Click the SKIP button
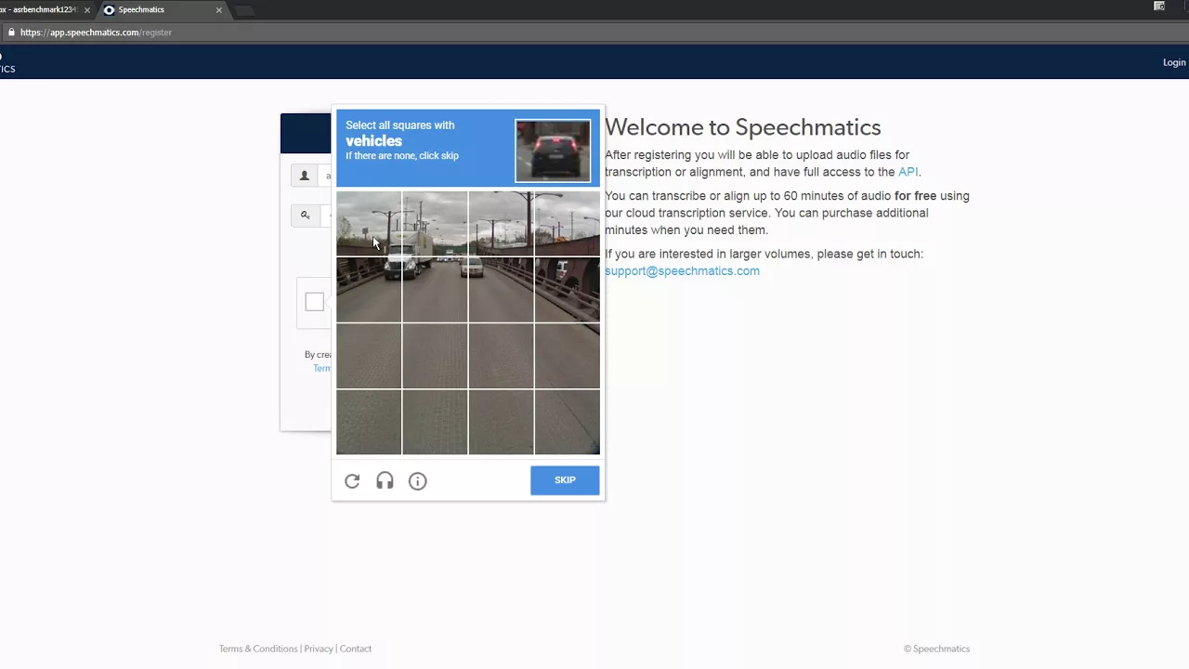This screenshot has width=1189, height=669. [565, 480]
